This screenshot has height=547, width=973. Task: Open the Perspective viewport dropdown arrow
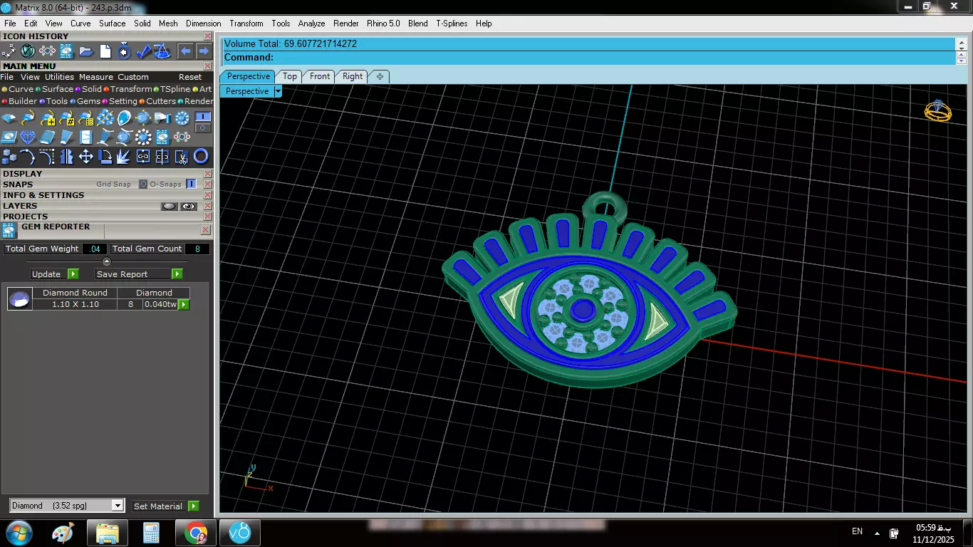[278, 91]
